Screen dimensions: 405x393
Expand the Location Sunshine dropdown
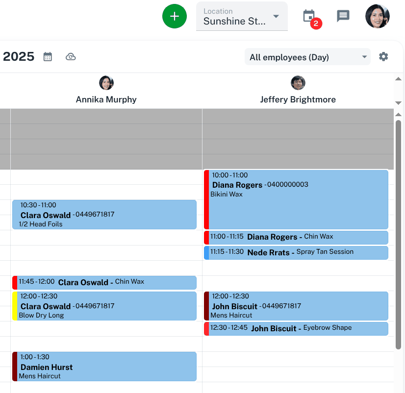click(x=242, y=17)
